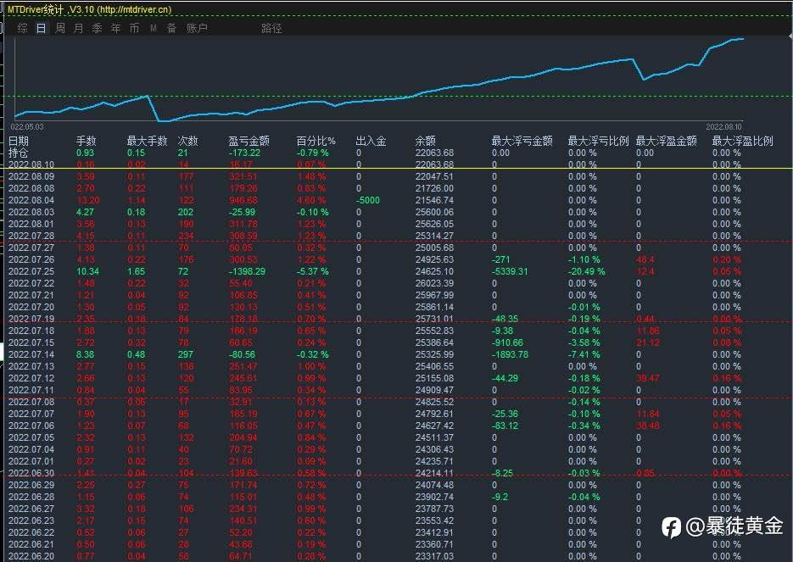Click the 盈亏金额 column header
This screenshot has width=793, height=562.
[x=249, y=141]
